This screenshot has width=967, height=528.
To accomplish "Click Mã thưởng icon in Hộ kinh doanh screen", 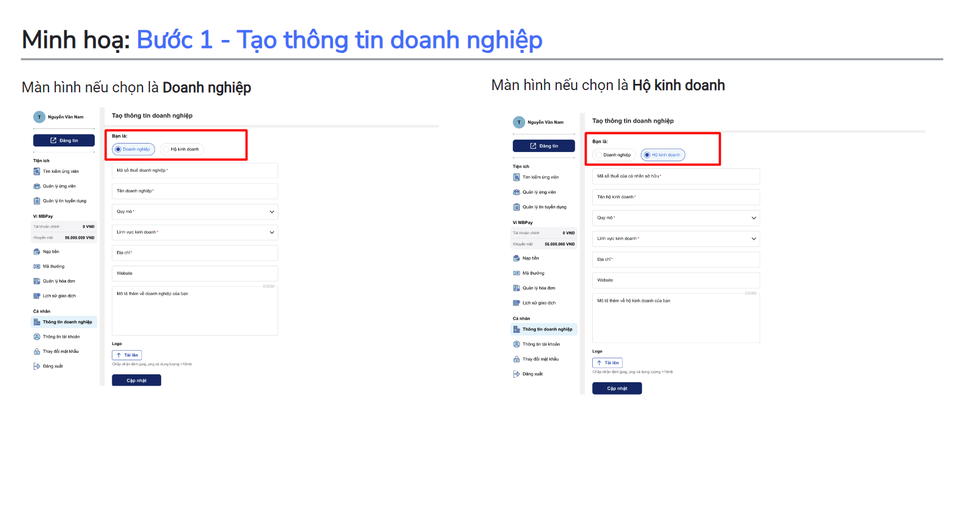I will click(516, 273).
